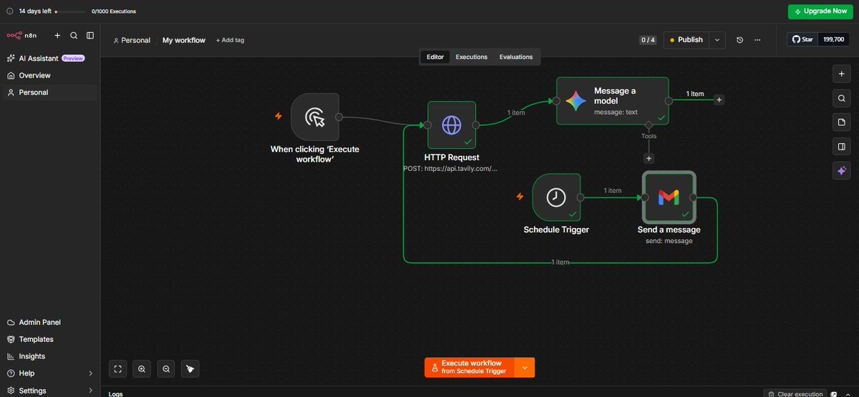Toggle the focus panel icon in the right toolbar
The height and width of the screenshot is (397, 859).
pos(842,147)
